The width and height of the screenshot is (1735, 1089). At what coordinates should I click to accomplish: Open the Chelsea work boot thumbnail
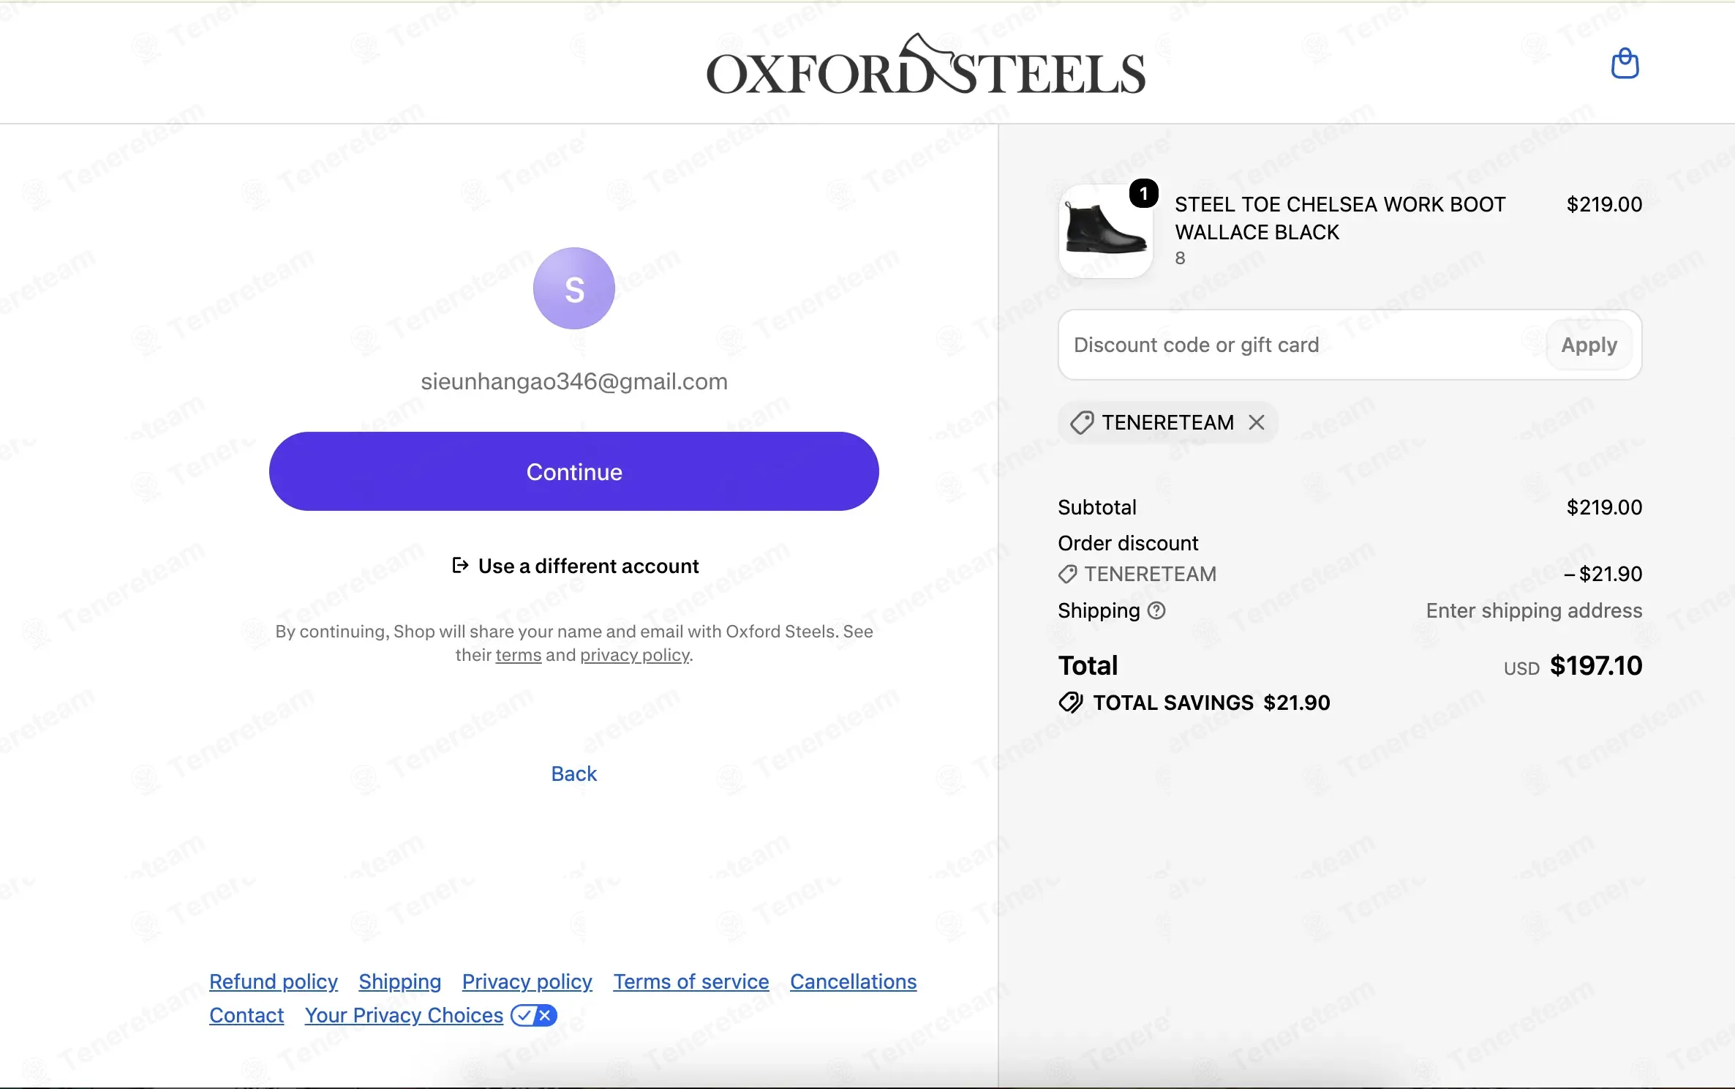click(x=1106, y=231)
